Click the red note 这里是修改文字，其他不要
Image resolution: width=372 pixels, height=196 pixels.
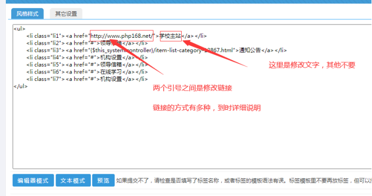point(312,65)
